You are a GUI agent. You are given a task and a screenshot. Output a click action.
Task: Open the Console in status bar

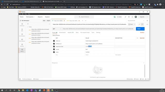point(36,79)
